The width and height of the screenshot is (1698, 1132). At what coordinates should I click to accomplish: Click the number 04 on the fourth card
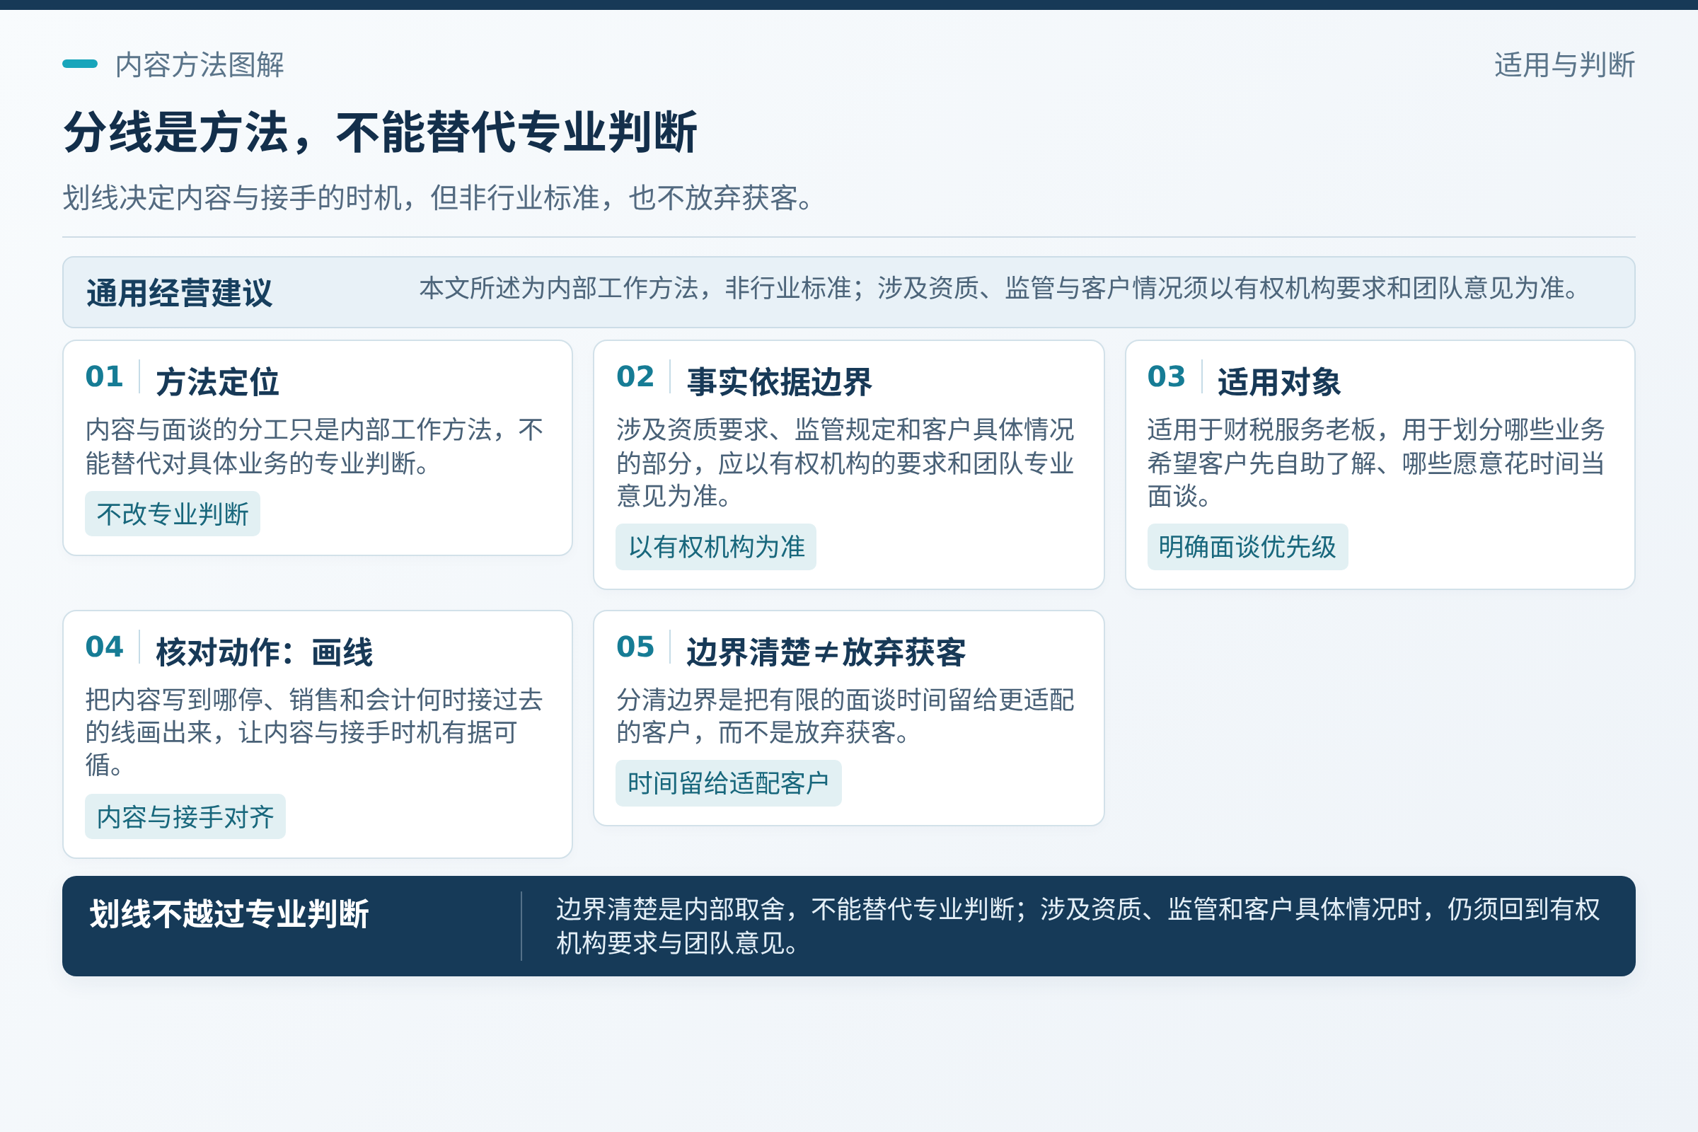pos(105,647)
